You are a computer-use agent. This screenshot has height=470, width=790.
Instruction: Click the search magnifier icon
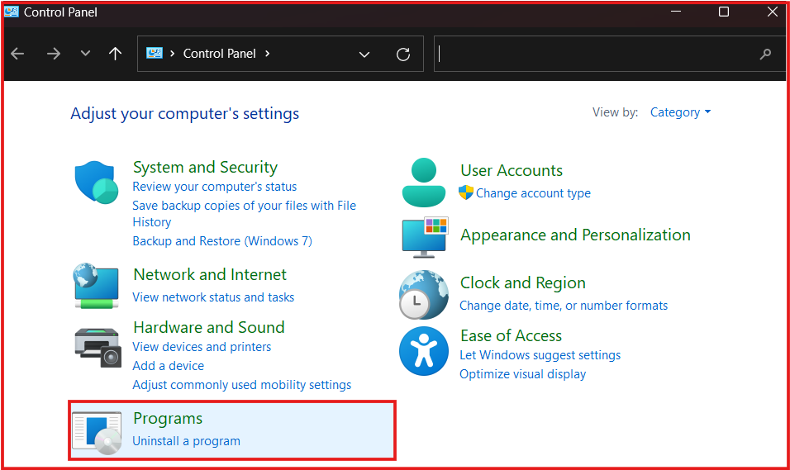point(765,54)
